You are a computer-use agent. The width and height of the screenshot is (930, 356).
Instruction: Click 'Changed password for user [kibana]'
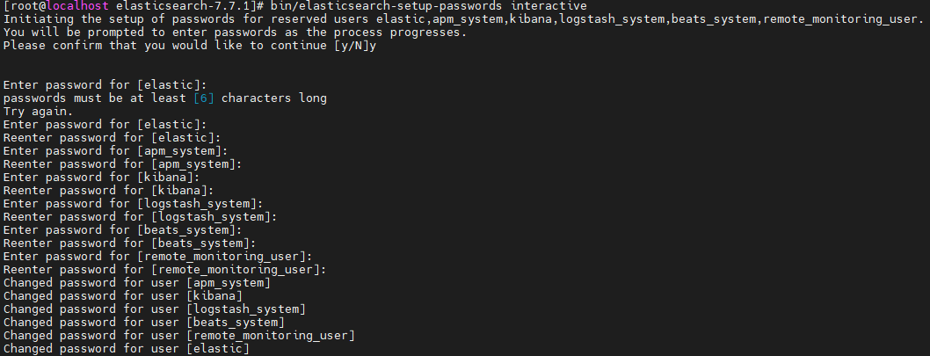(123, 296)
